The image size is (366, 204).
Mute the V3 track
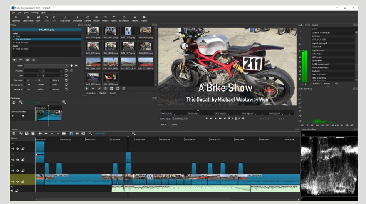point(13,160)
